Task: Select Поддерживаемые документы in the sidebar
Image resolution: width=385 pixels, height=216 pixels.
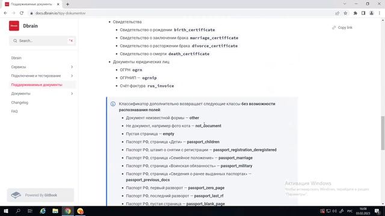Action: [37, 85]
